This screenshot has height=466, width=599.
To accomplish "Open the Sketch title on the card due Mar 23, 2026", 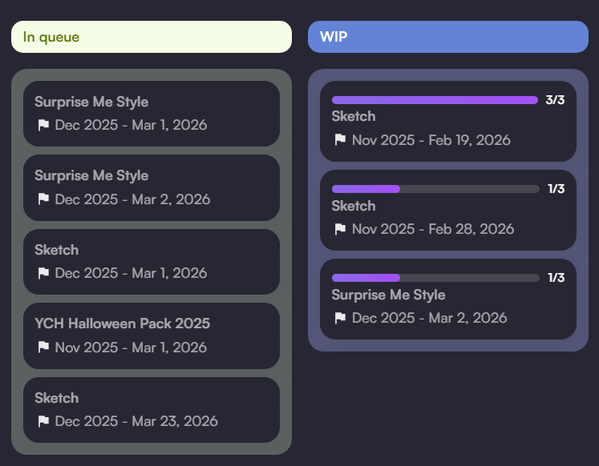I will pyautogui.click(x=57, y=398).
